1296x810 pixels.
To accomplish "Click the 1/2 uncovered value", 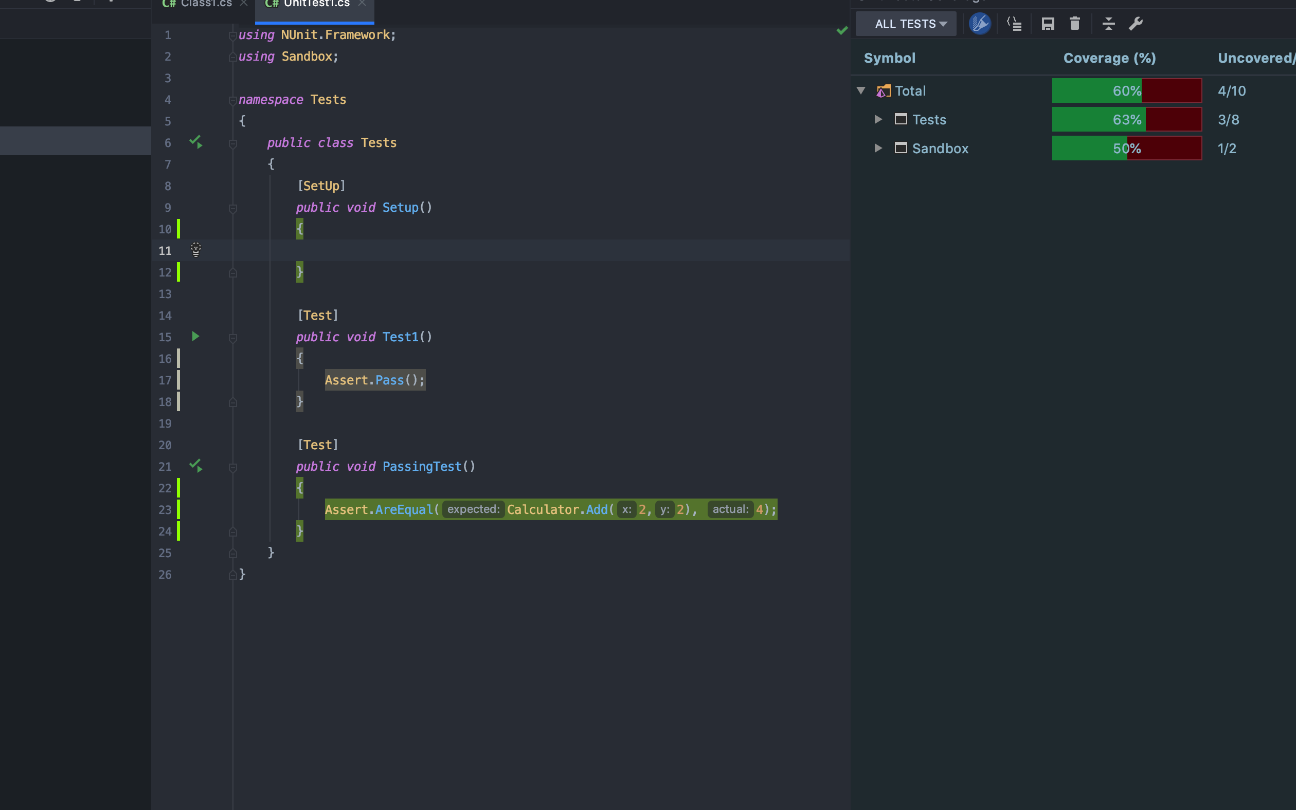I will 1227,149.
